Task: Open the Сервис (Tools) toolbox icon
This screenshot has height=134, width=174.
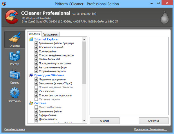Action: (x=14, y=76)
